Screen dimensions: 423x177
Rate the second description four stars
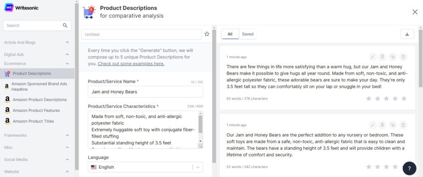point(395,167)
